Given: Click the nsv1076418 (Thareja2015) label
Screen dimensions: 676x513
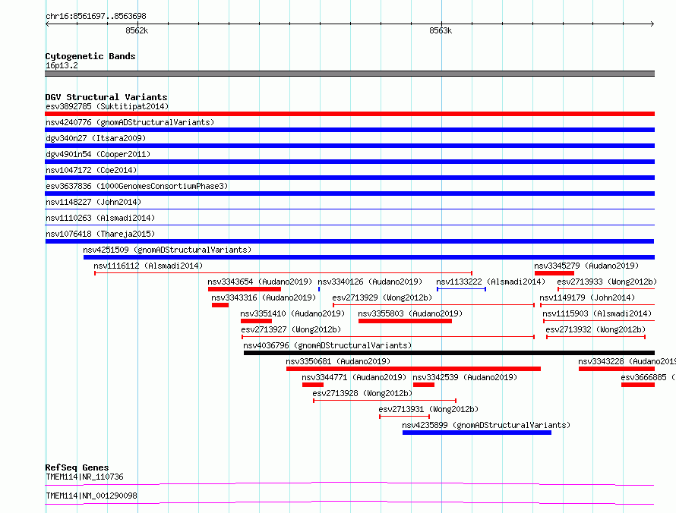Looking at the screenshot, I should point(100,234).
